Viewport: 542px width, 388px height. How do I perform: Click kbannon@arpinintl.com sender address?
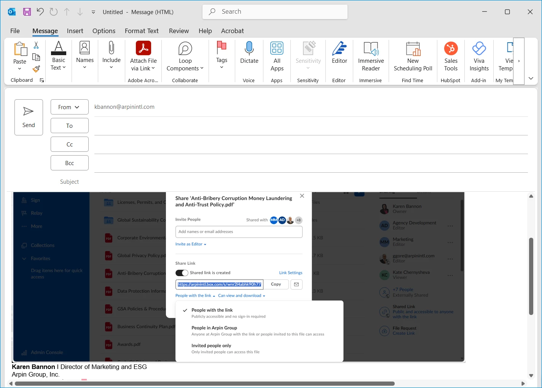pos(124,107)
